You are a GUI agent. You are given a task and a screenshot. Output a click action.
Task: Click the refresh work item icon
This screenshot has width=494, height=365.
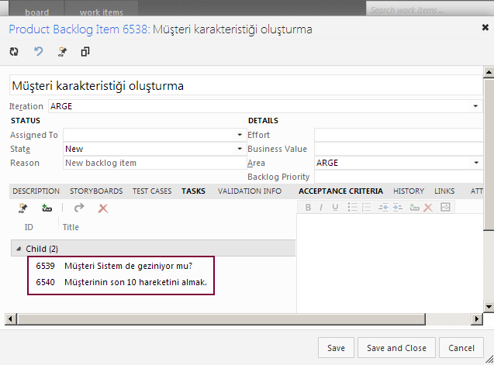point(14,52)
